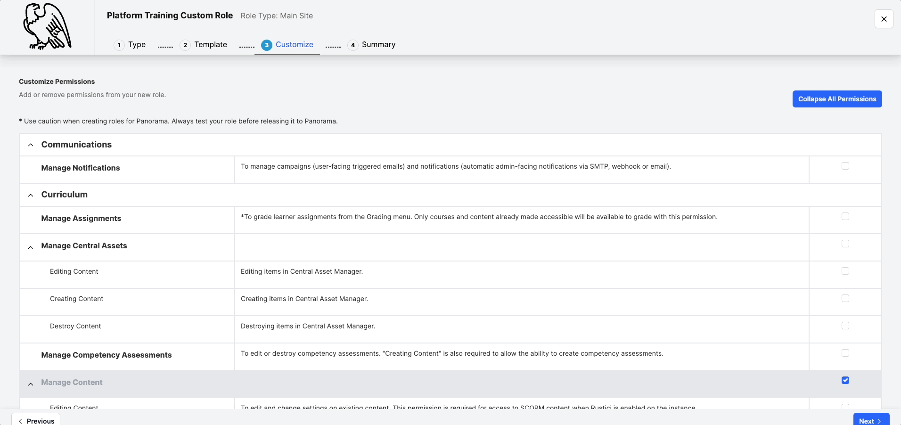Click the Next button
901x425 pixels.
pos(871,420)
